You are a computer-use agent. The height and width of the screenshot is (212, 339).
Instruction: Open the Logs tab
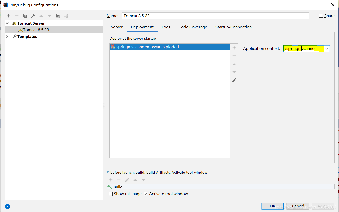[x=166, y=27]
